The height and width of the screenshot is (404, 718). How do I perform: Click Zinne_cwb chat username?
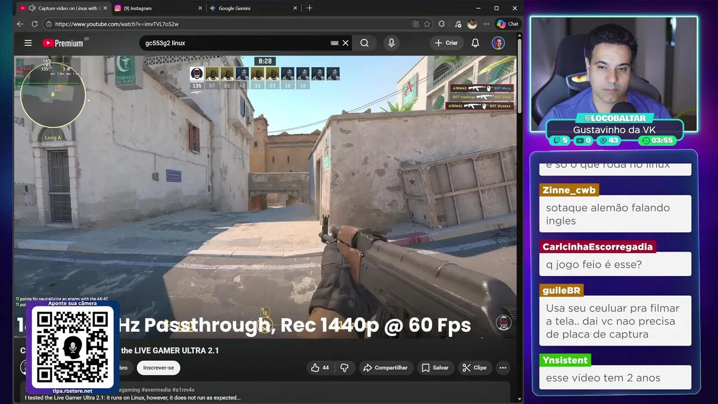(x=569, y=190)
